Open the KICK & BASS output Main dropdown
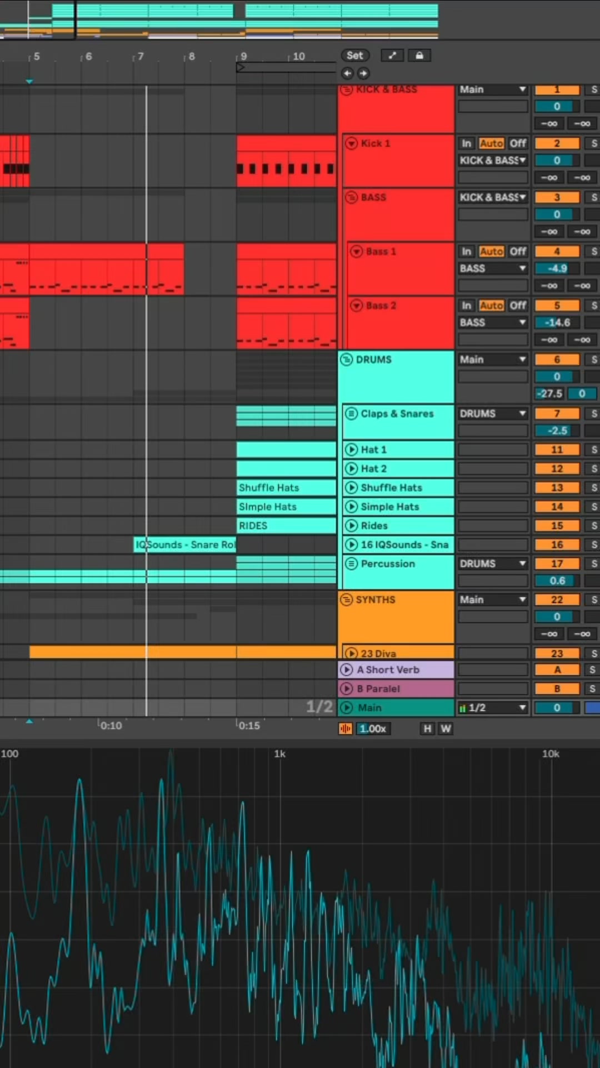Image resolution: width=600 pixels, height=1068 pixels. click(493, 90)
